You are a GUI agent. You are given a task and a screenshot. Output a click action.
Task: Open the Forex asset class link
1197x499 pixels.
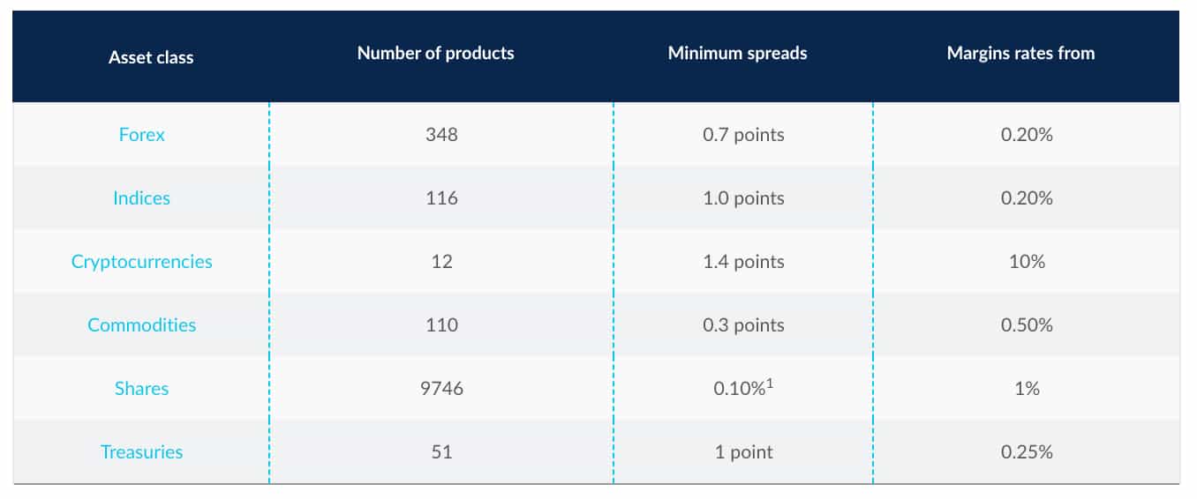(141, 135)
